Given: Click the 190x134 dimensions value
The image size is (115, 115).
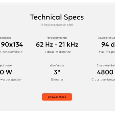Looking at the screenshot, I should [11, 45].
